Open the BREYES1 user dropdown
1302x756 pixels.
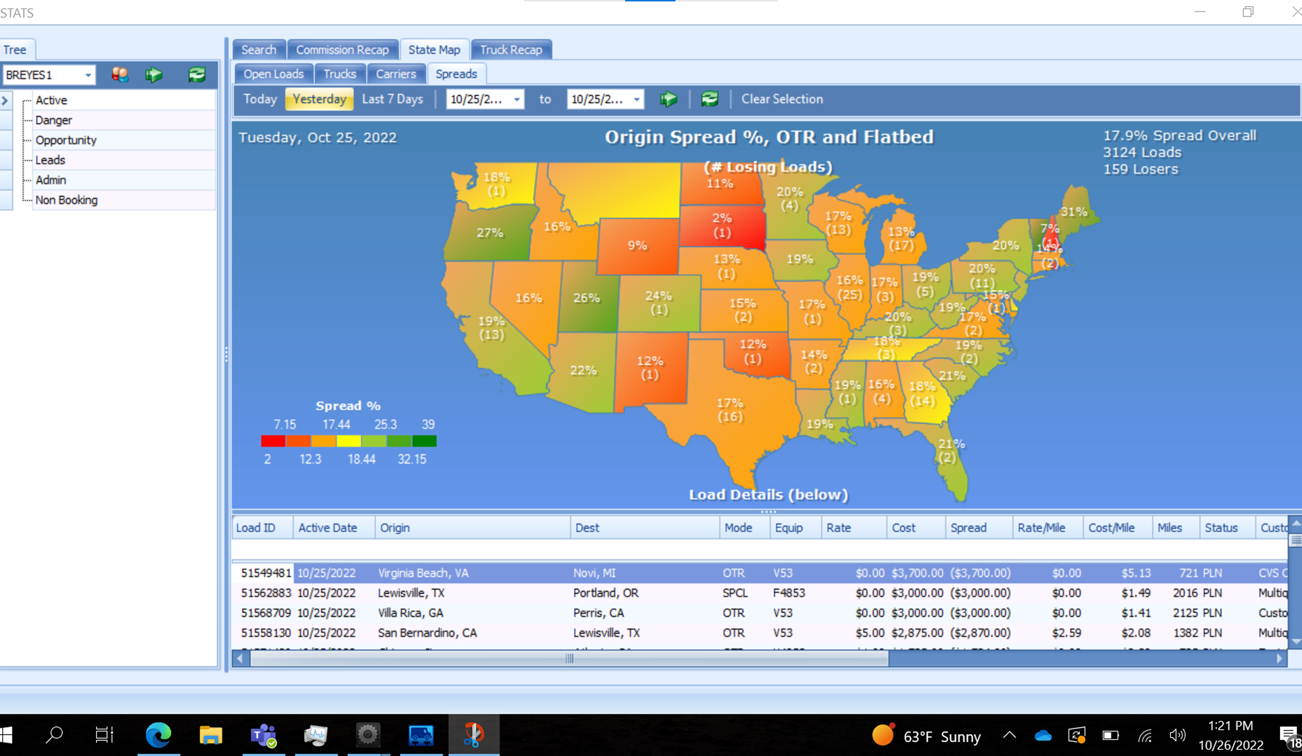(88, 75)
